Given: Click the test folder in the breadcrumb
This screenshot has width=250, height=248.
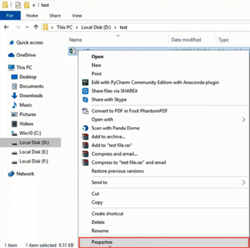Looking at the screenshot, I should (123, 27).
